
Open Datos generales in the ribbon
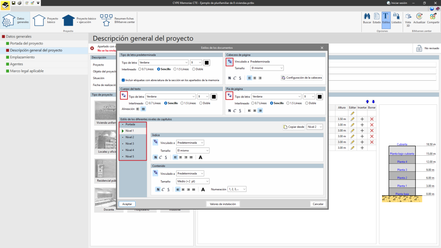point(15,20)
